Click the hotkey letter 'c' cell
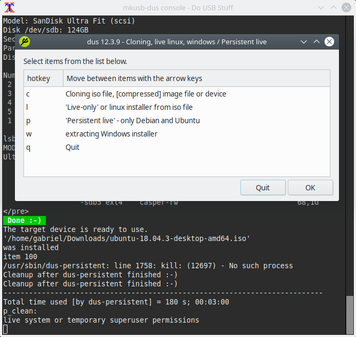The height and width of the screenshot is (337, 356). [28, 94]
